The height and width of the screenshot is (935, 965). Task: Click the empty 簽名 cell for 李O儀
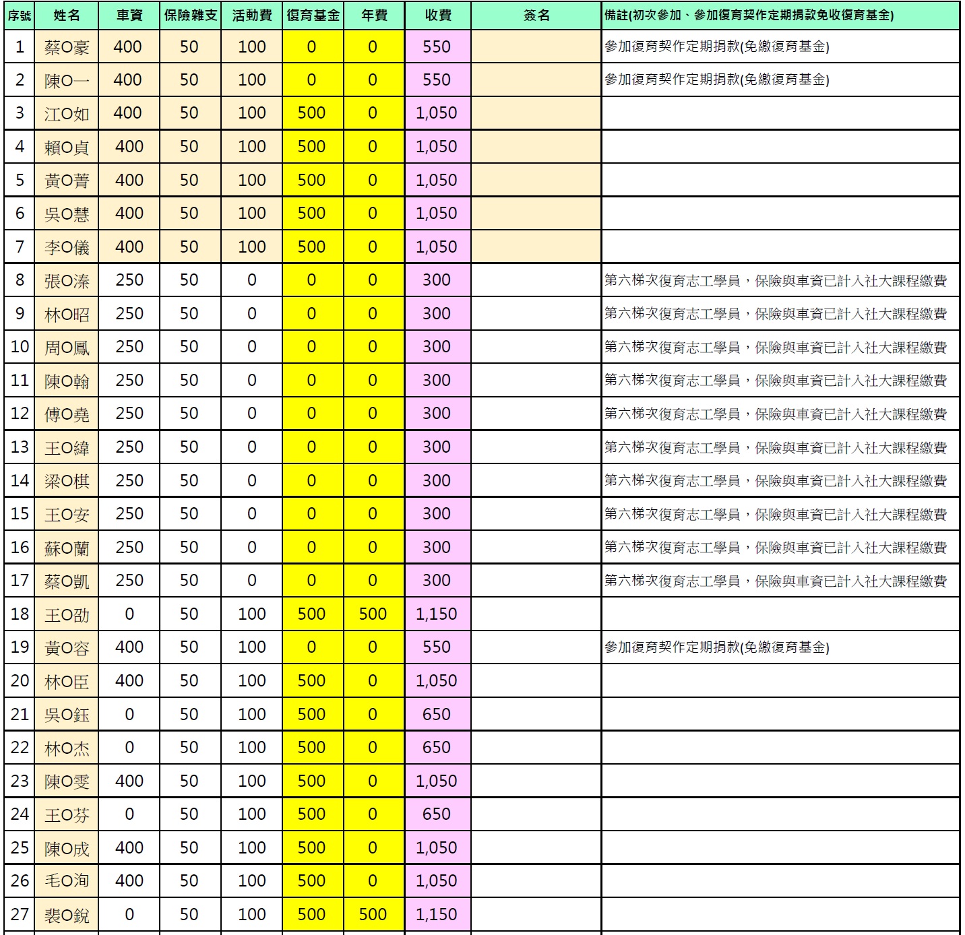tap(536, 247)
